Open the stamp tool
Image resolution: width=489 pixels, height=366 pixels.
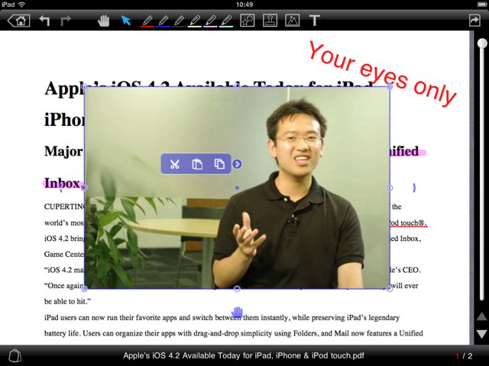(270, 21)
